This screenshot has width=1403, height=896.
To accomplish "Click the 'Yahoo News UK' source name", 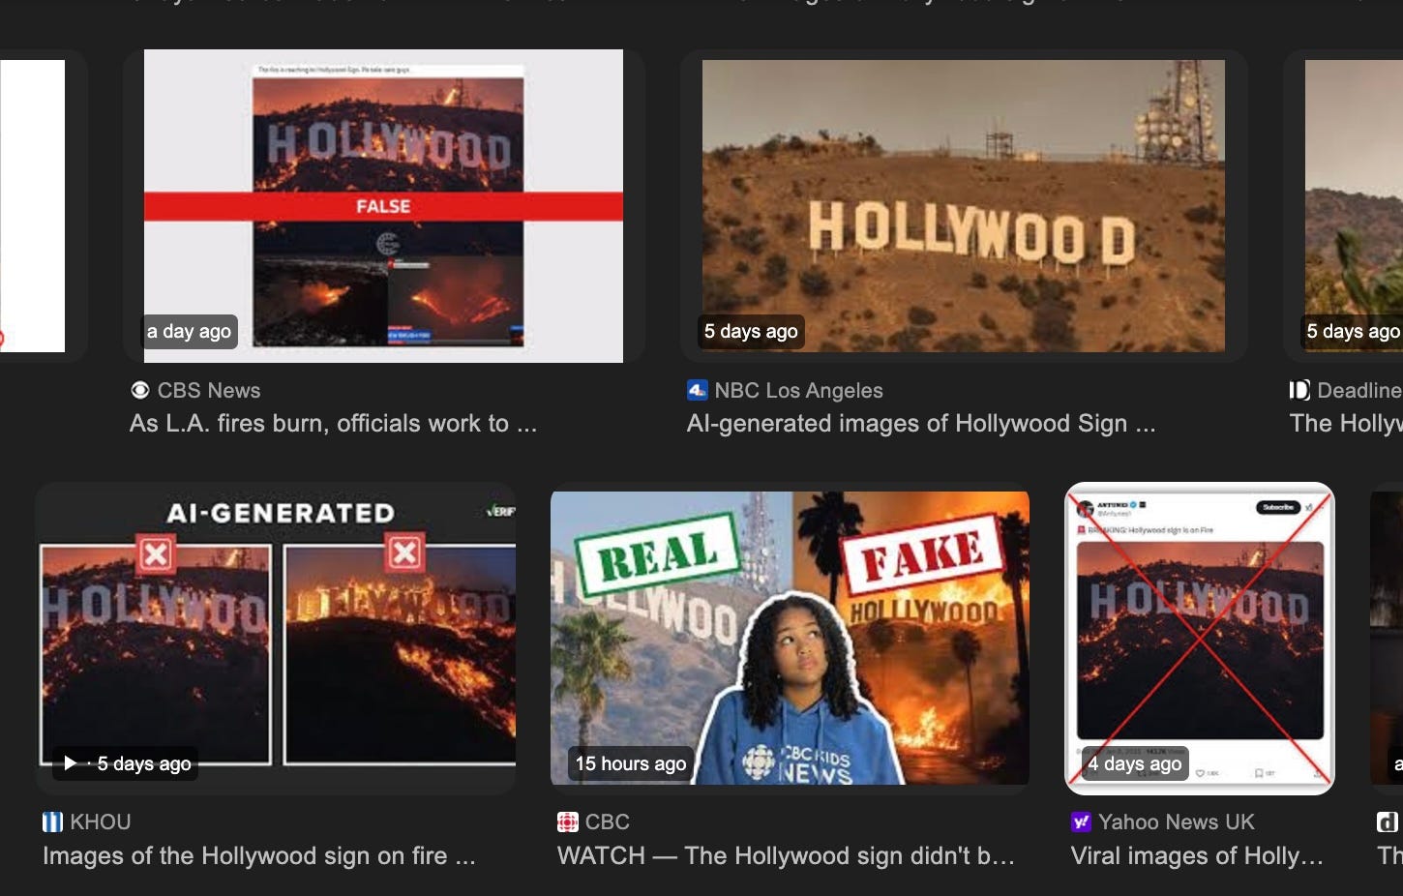I will 1177,822.
